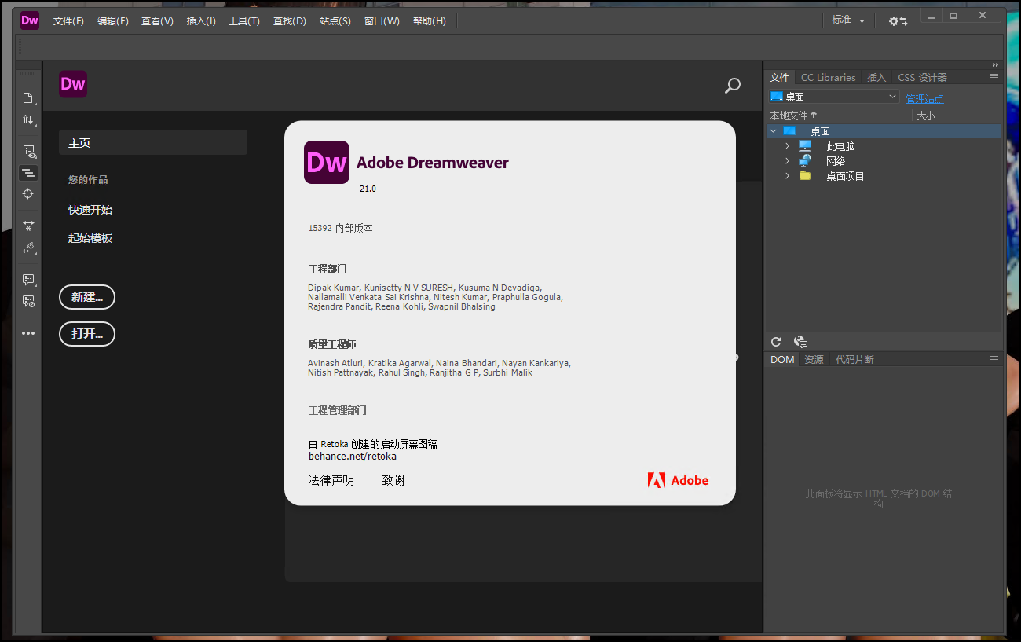Click the File Management arrows icon
The image size is (1021, 642).
pos(28,119)
